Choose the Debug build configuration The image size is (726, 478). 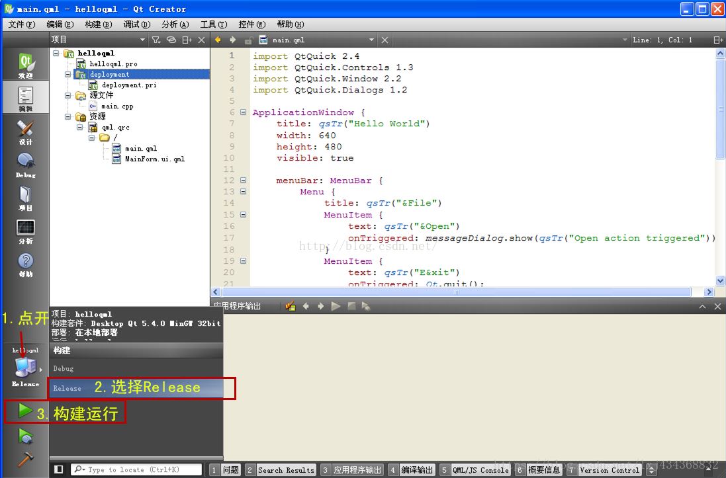click(136, 368)
